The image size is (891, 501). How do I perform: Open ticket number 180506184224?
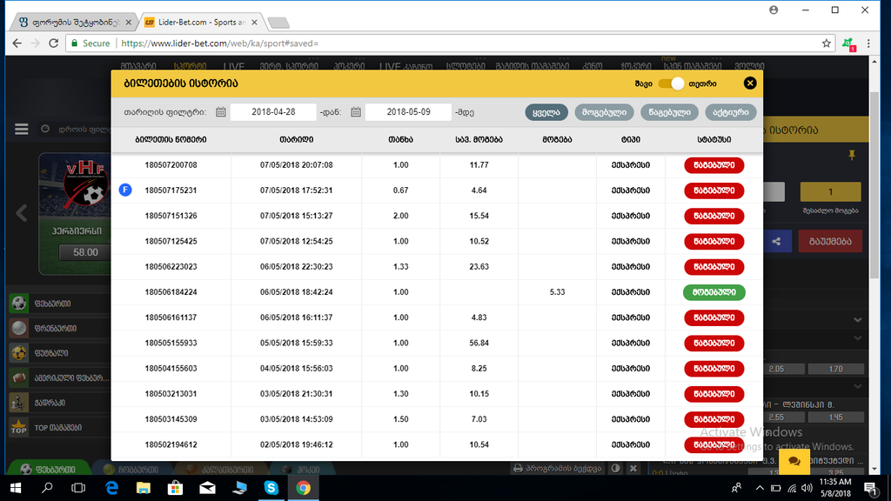coord(171,292)
